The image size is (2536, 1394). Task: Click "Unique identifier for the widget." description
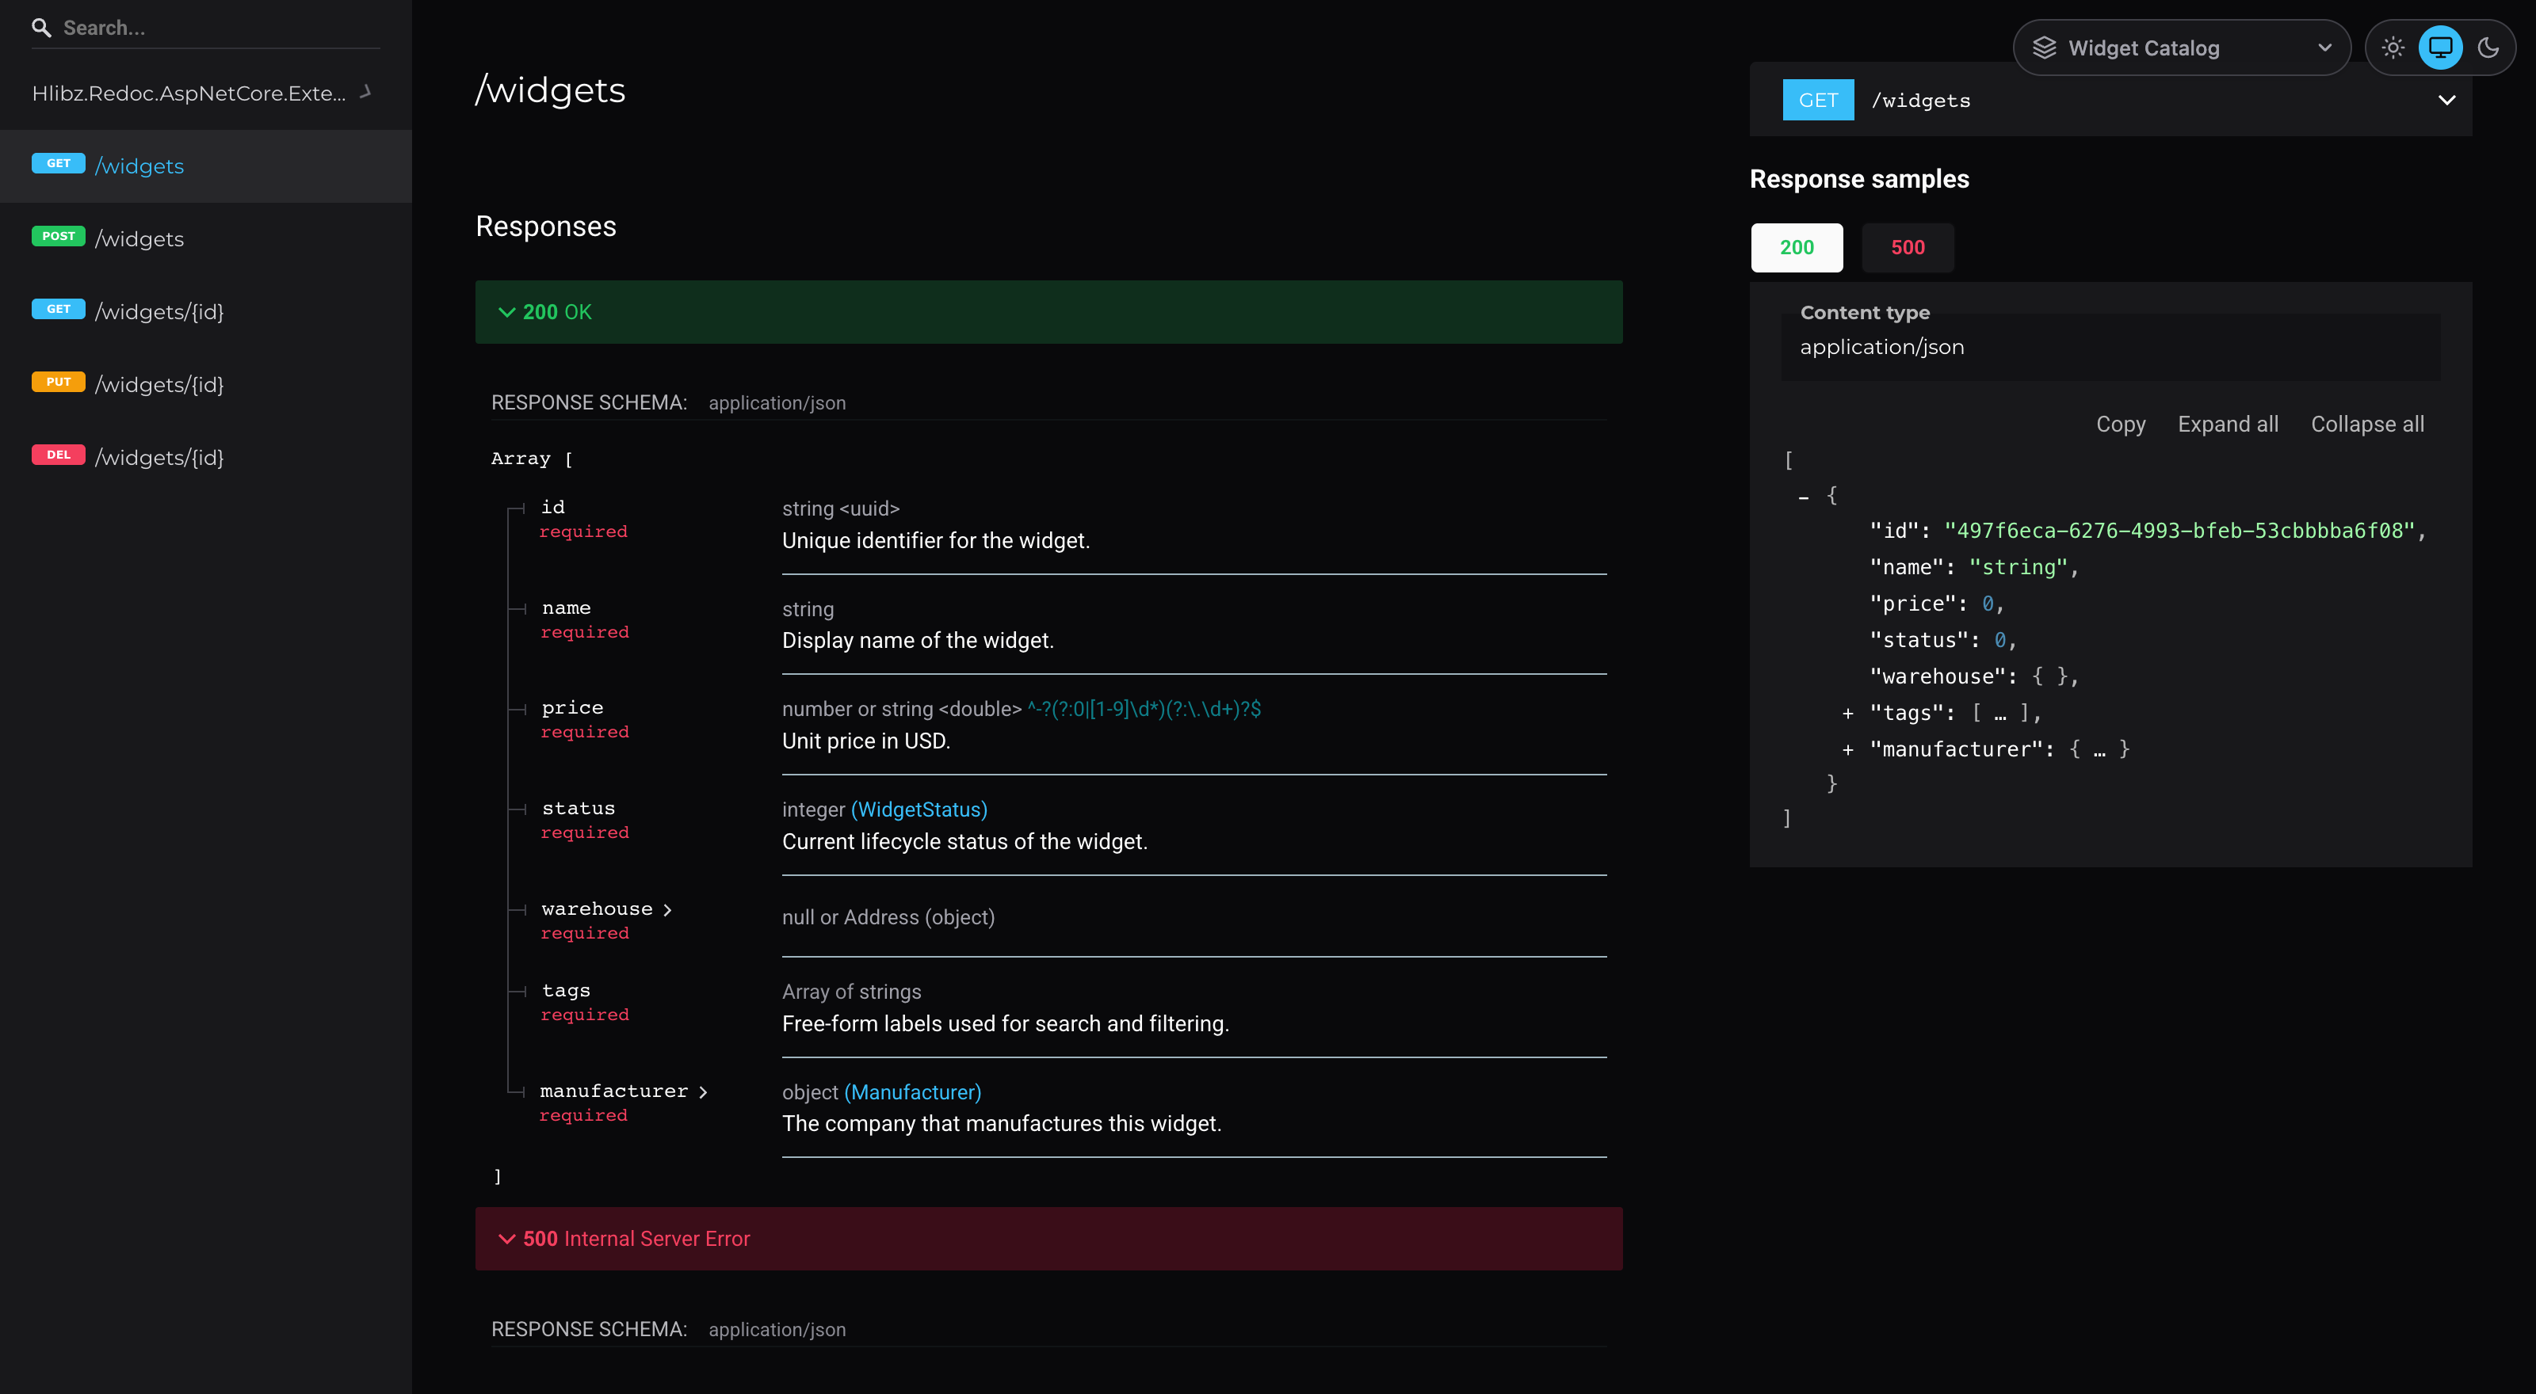point(935,540)
